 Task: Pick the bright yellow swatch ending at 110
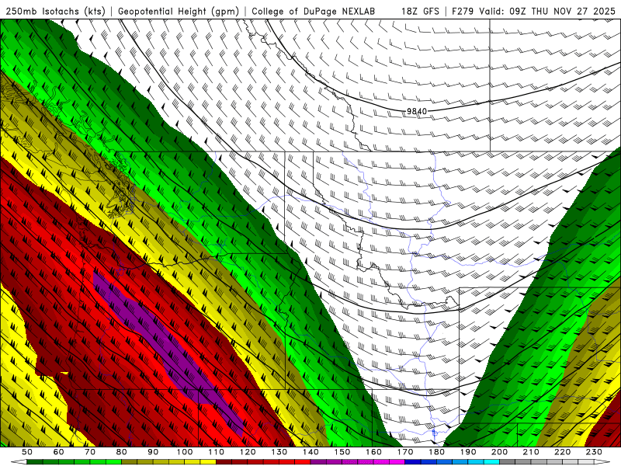(x=208, y=461)
